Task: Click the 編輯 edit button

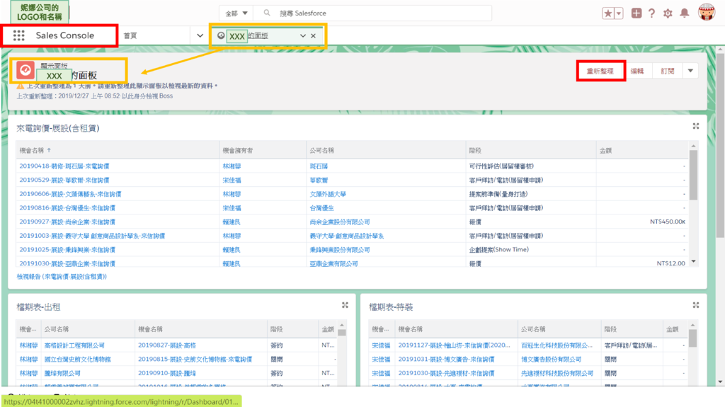Action: click(x=637, y=71)
